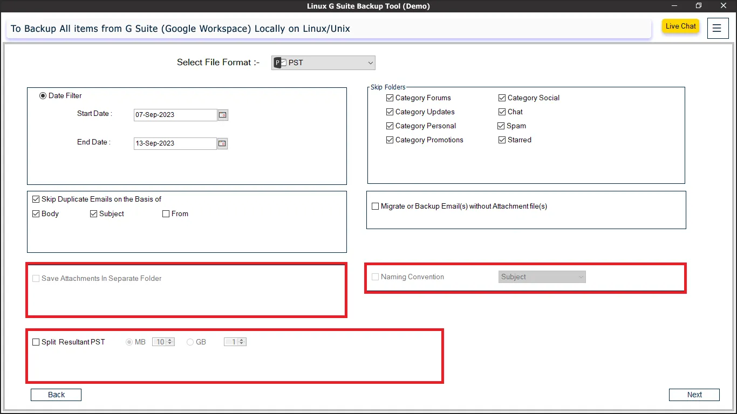Check Migrate or Backup without Attachment files
737x414 pixels.
[x=376, y=206]
